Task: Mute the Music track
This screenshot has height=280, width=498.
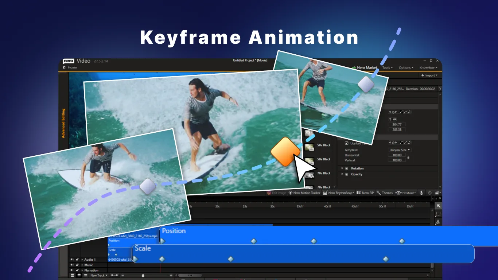Action: [x=72, y=265]
